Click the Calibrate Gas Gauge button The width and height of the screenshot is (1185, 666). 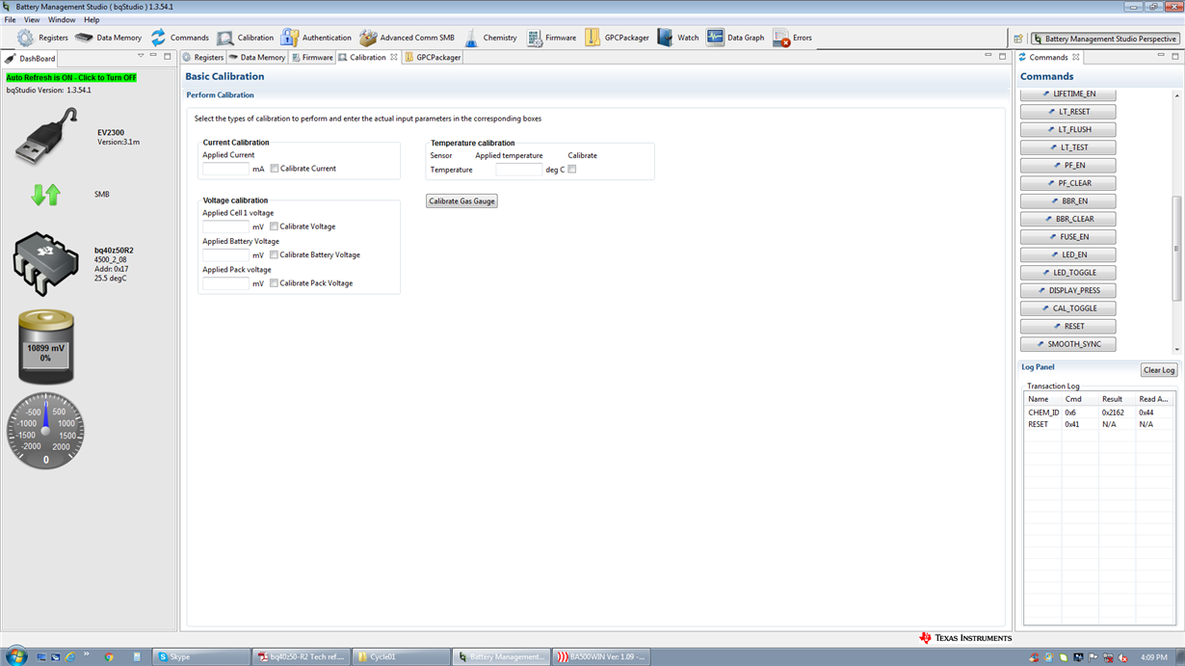[462, 201]
